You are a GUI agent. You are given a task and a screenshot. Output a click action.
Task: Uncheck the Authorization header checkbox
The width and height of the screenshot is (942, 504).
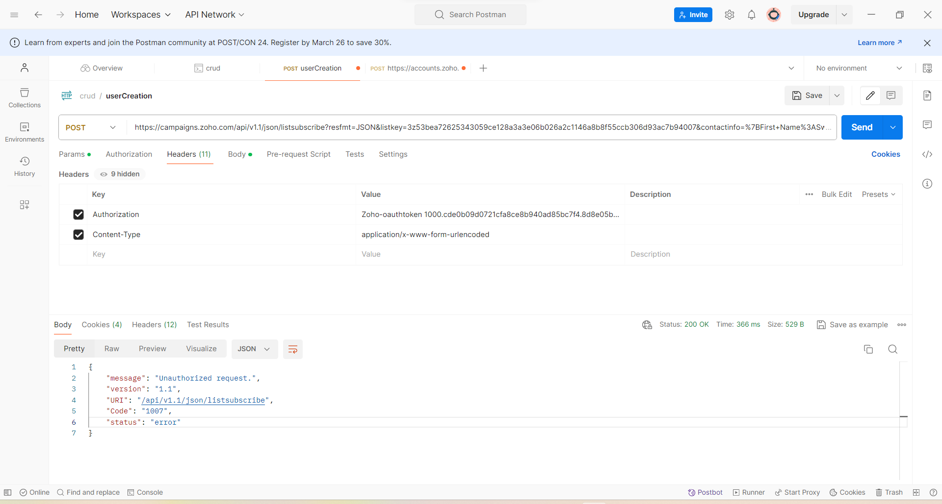[78, 215]
